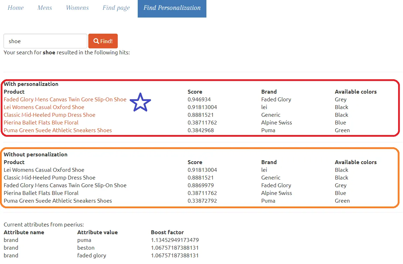
Task: Click attribute value faded glory
Action: (92, 256)
